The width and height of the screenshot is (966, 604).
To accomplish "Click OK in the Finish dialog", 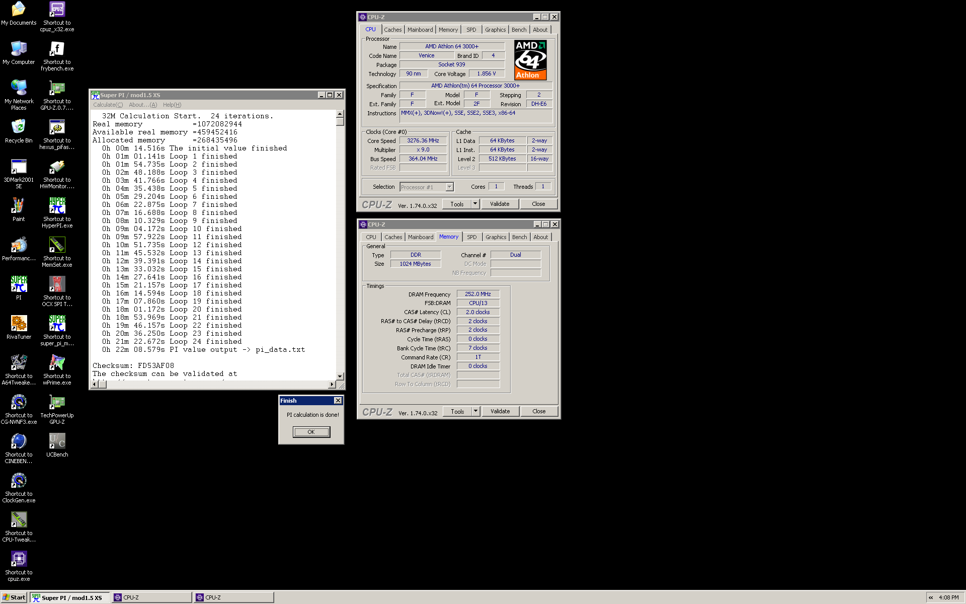I will click(311, 432).
